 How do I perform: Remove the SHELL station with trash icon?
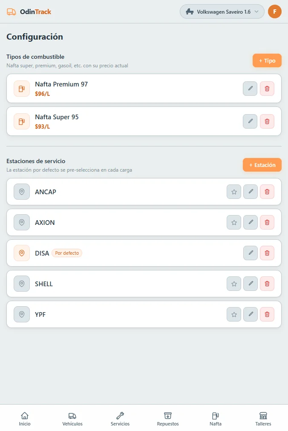click(x=267, y=284)
